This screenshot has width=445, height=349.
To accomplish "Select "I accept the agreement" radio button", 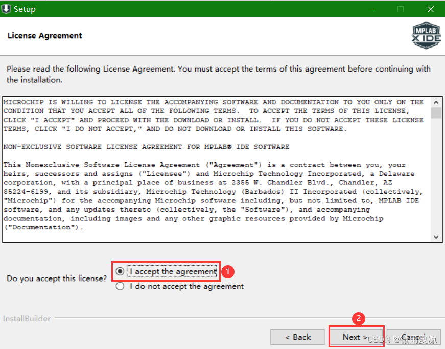I will 120,271.
